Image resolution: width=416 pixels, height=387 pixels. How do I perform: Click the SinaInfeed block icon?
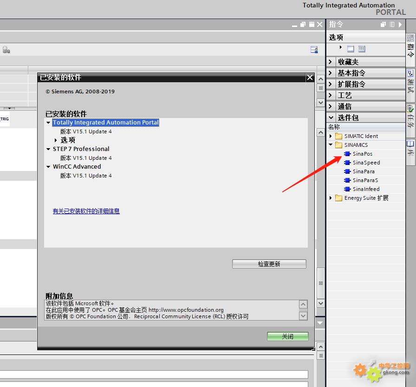coord(347,189)
